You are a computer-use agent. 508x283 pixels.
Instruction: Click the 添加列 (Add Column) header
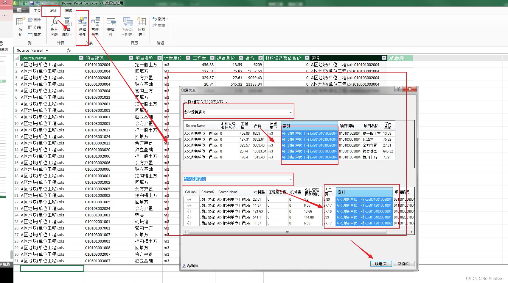click(x=400, y=58)
